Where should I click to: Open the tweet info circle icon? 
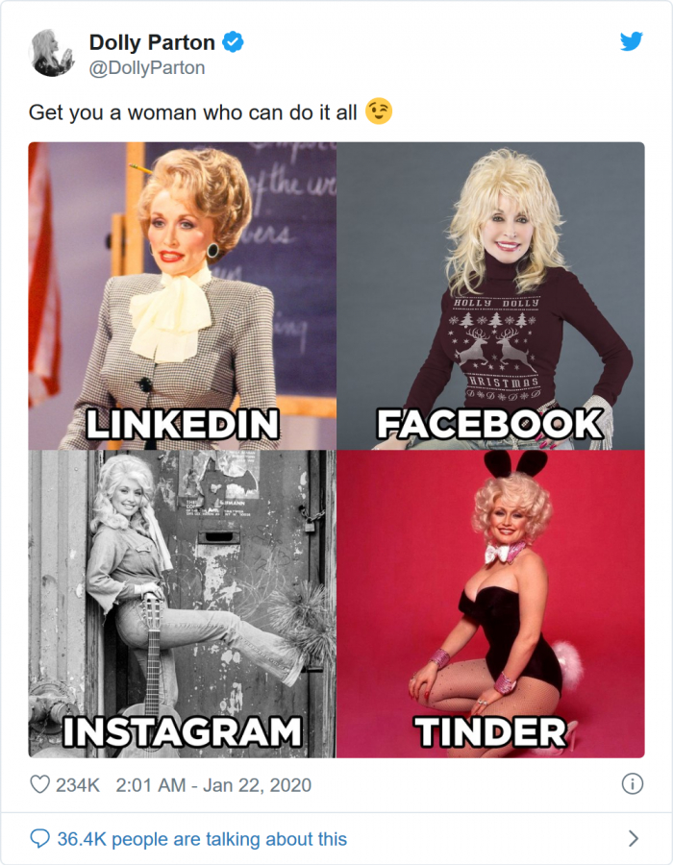point(633,784)
